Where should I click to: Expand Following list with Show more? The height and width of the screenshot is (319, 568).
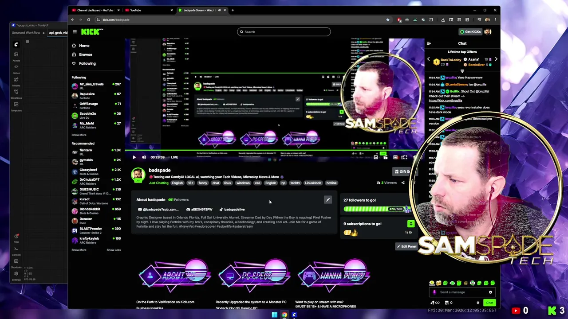coord(79,135)
